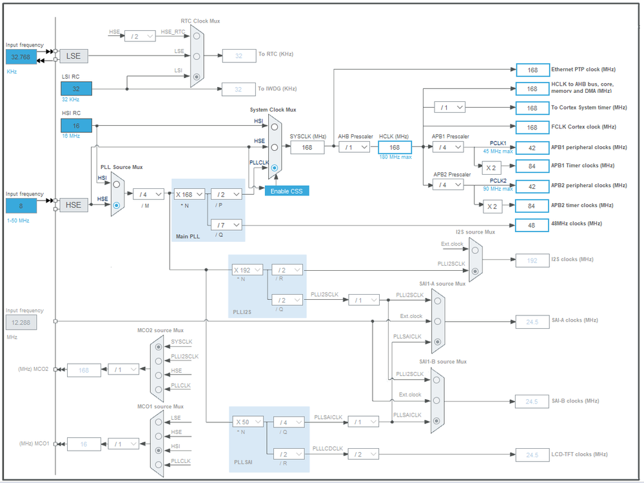Click the HCLK (MHz) value field

coord(395,148)
